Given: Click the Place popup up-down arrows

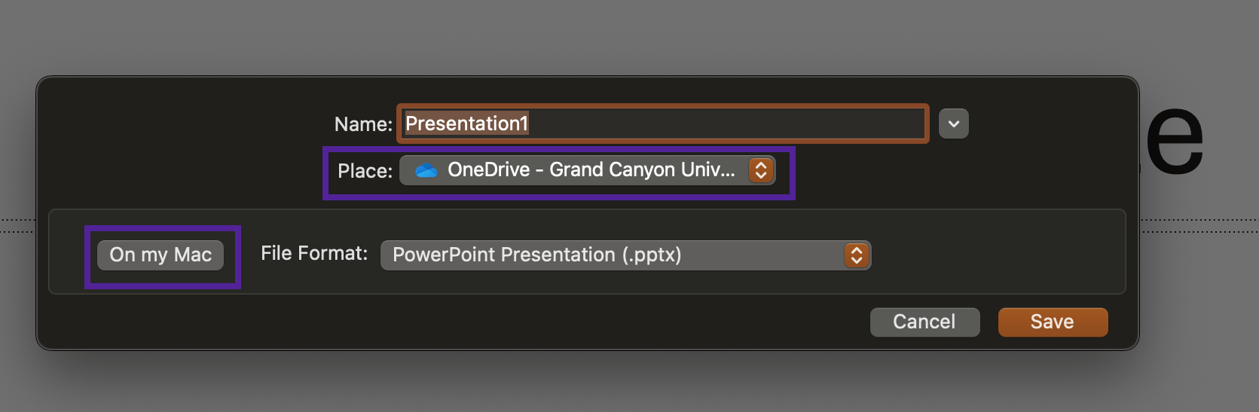Looking at the screenshot, I should 761,170.
